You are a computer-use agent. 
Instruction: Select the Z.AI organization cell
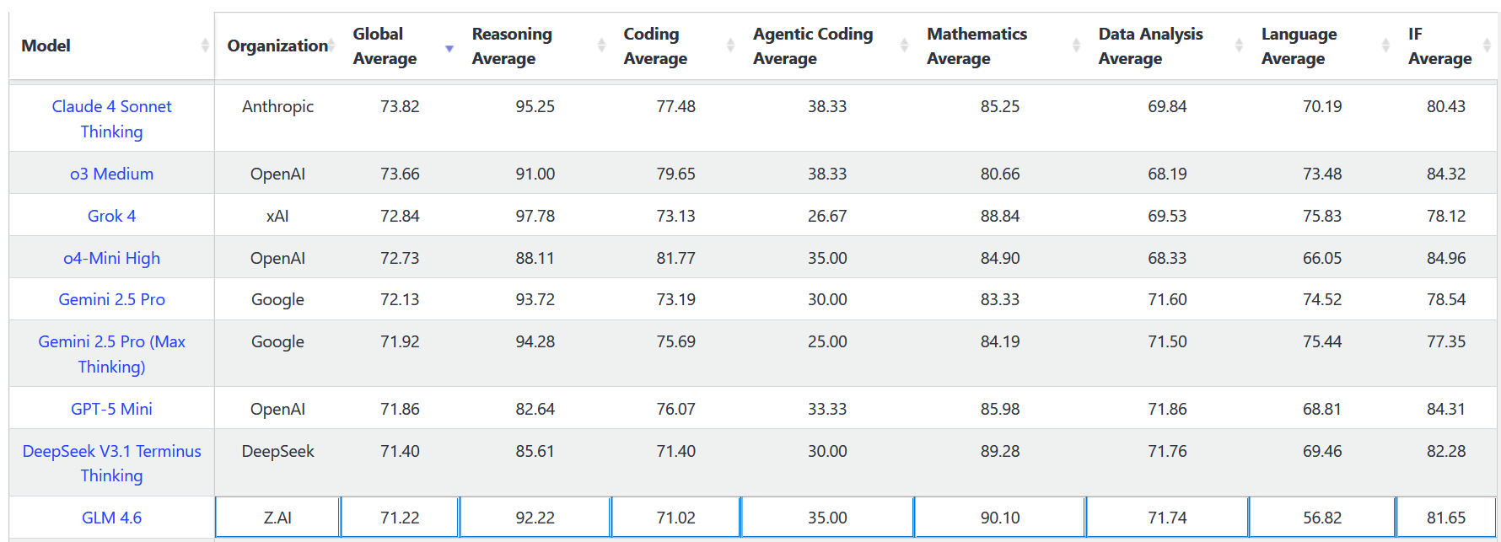277,518
